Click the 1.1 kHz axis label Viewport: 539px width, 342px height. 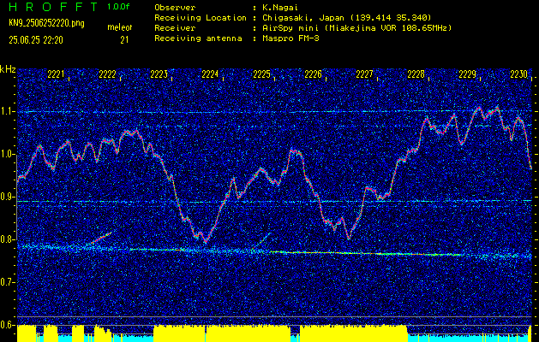[x=7, y=111]
